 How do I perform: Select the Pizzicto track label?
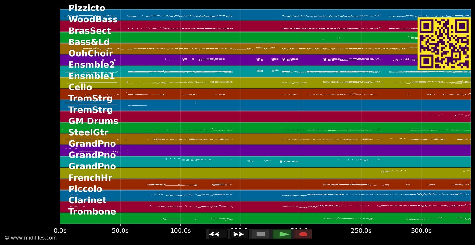click(x=87, y=8)
